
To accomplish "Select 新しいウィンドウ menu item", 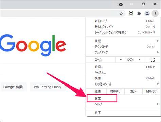I will pyautogui.click(x=123, y=27).
